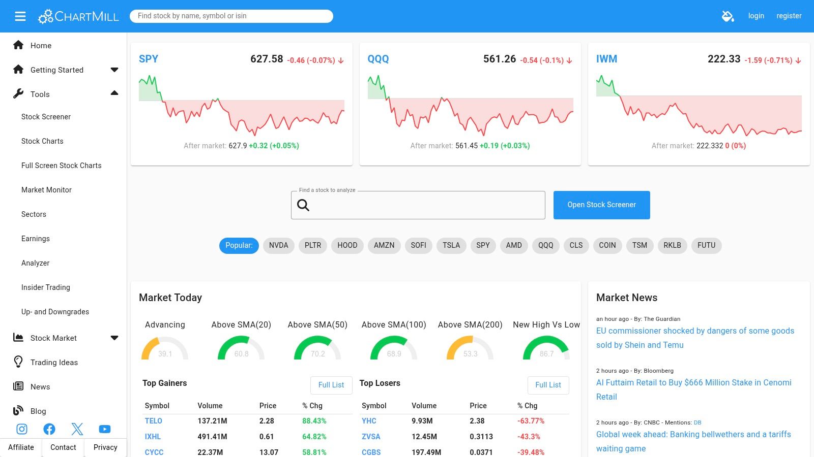This screenshot has width=814, height=457.
Task: Click the News newspaper icon
Action: point(18,386)
